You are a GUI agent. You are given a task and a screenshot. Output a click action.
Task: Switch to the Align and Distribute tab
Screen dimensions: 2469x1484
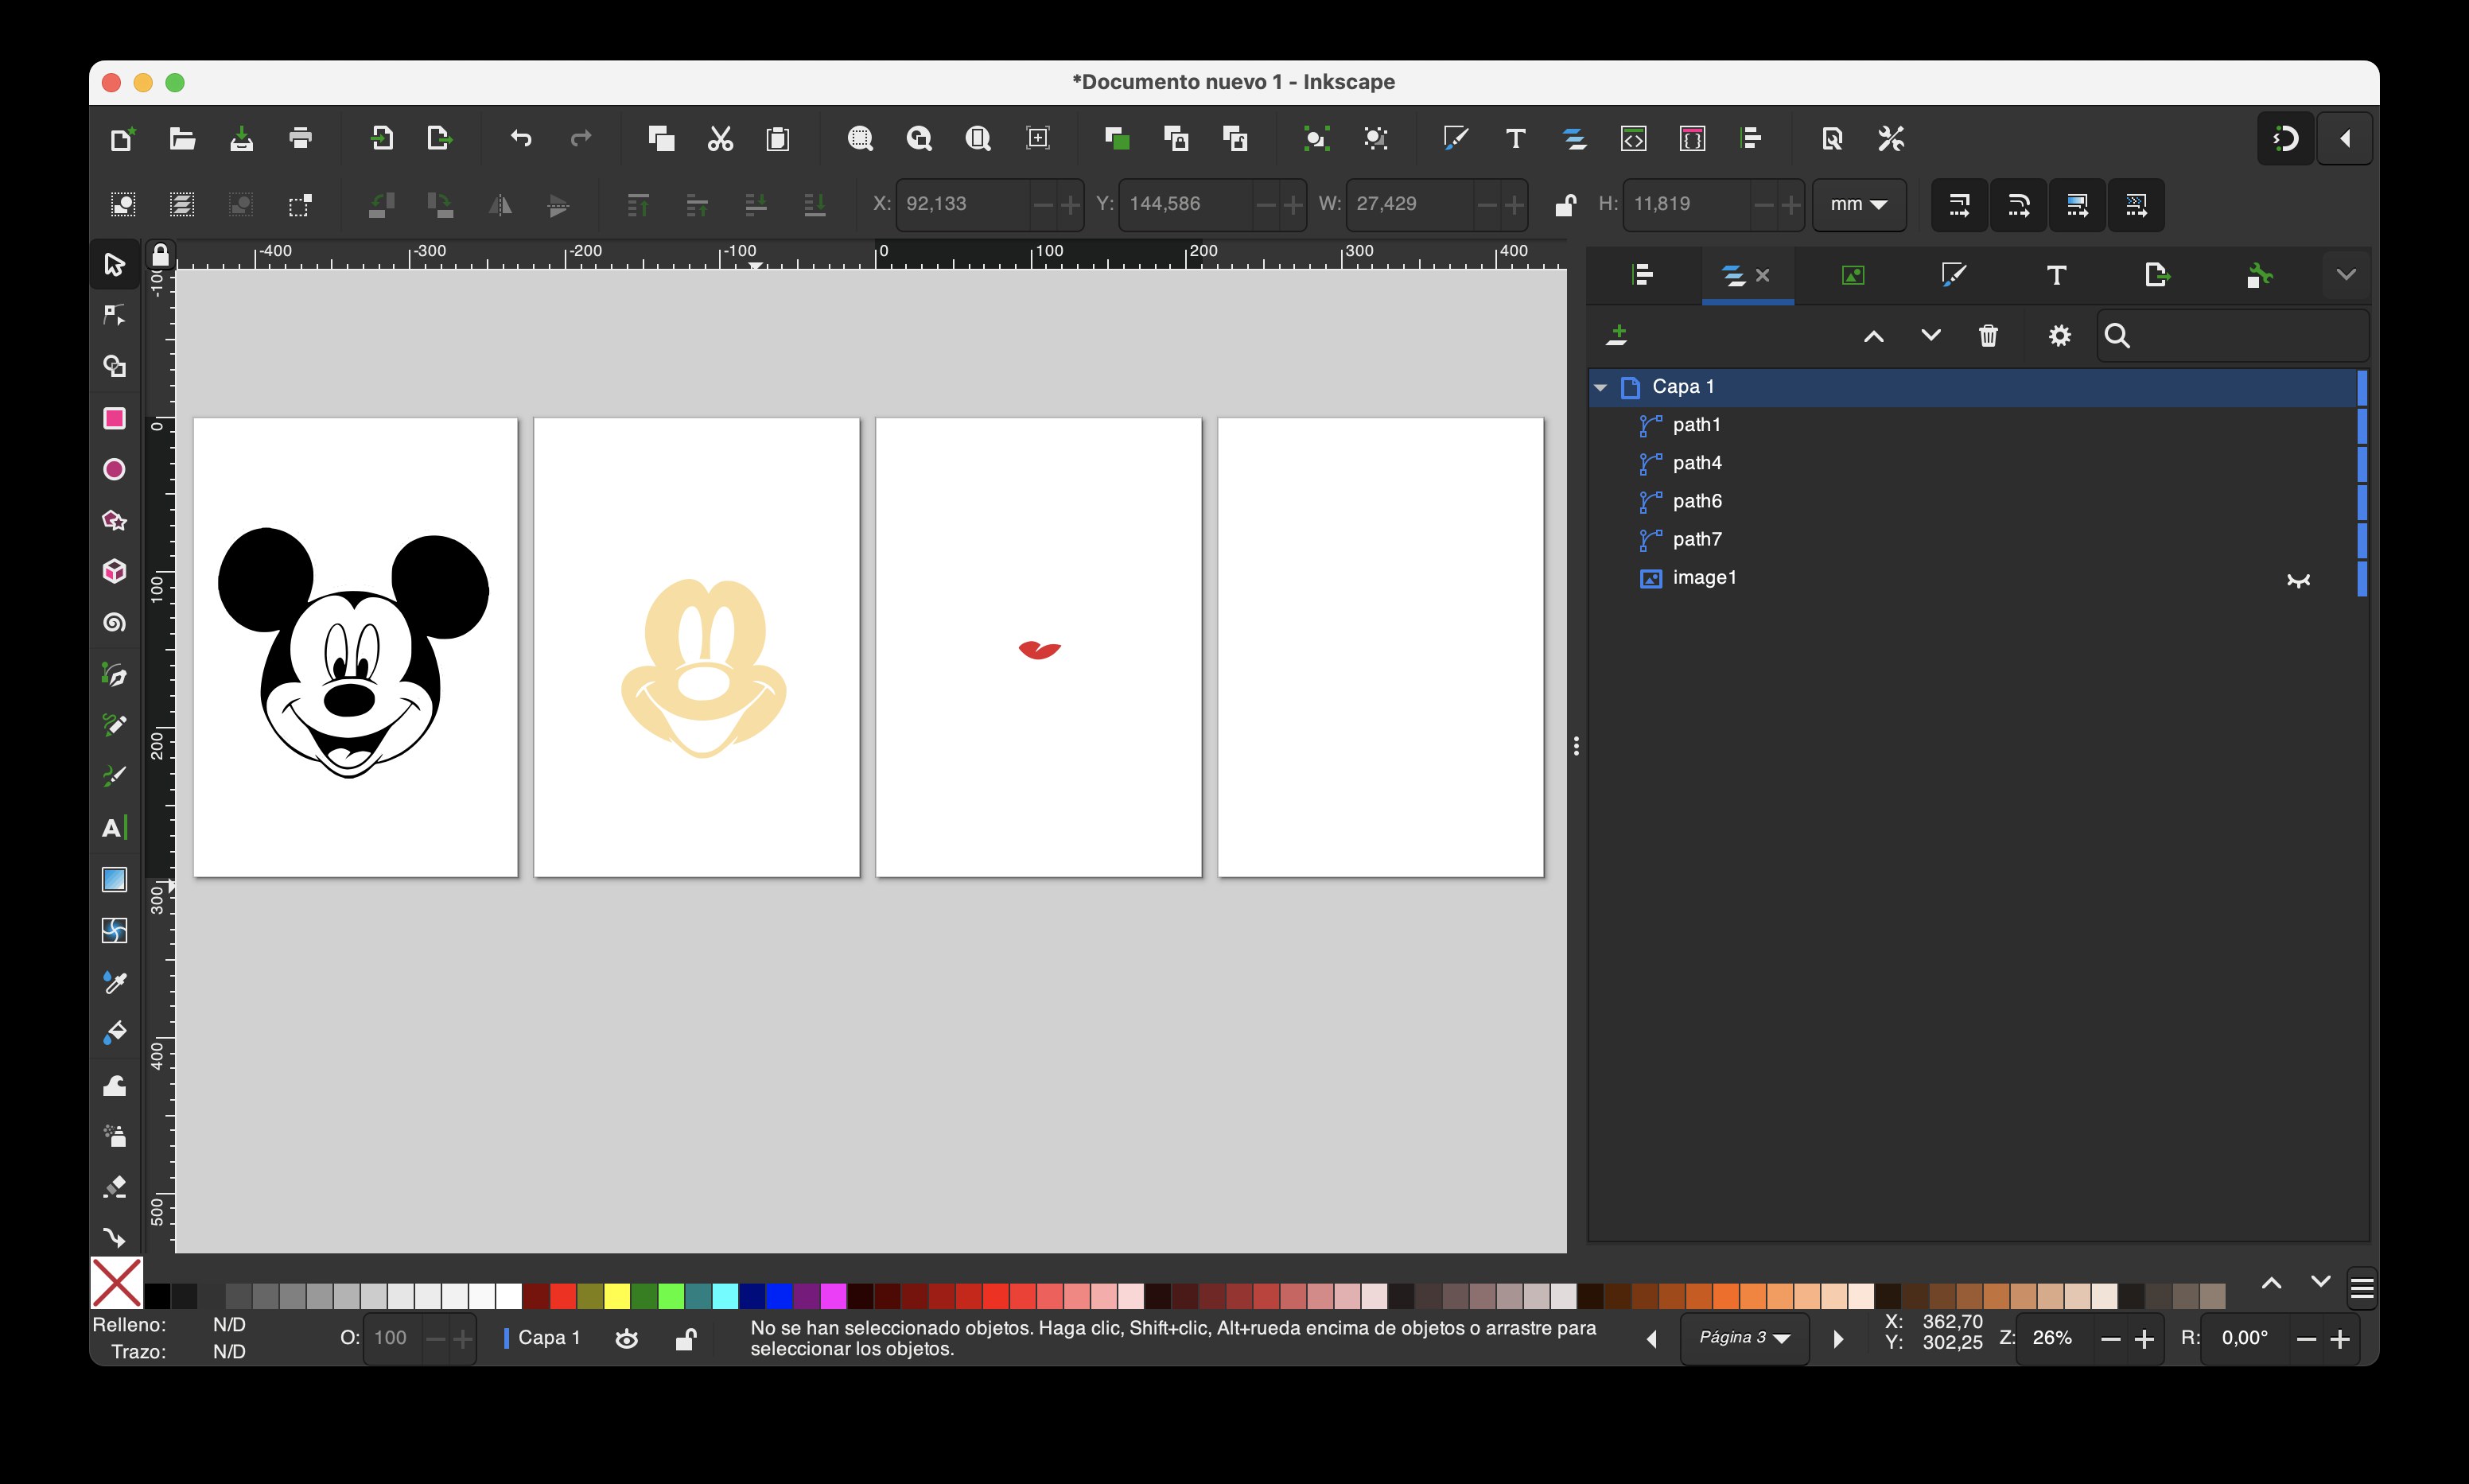1643,275
